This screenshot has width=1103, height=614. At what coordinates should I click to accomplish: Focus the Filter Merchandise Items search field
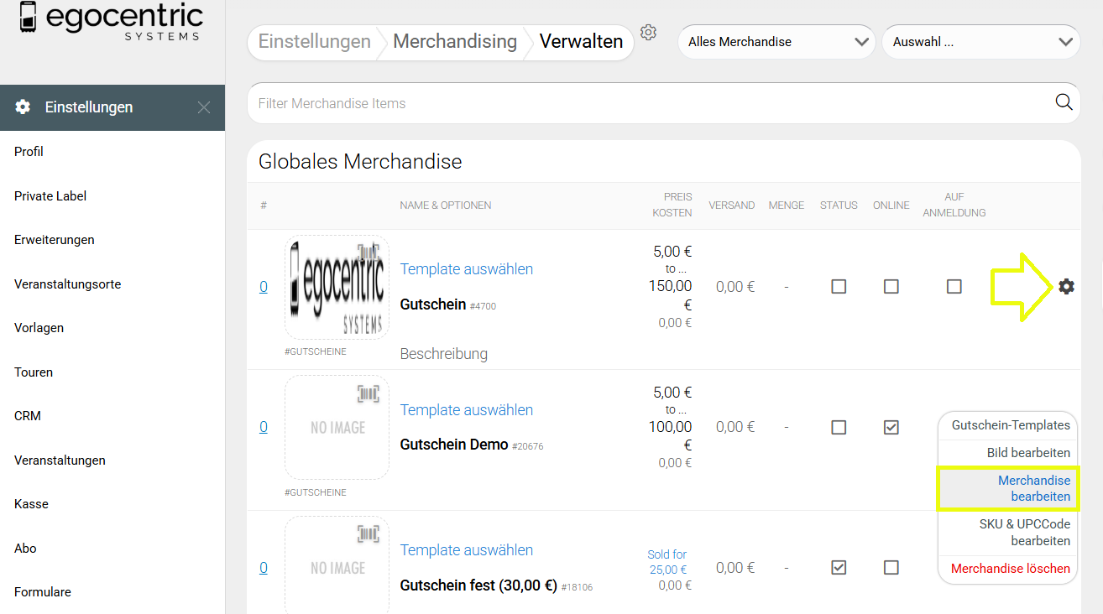click(x=646, y=103)
